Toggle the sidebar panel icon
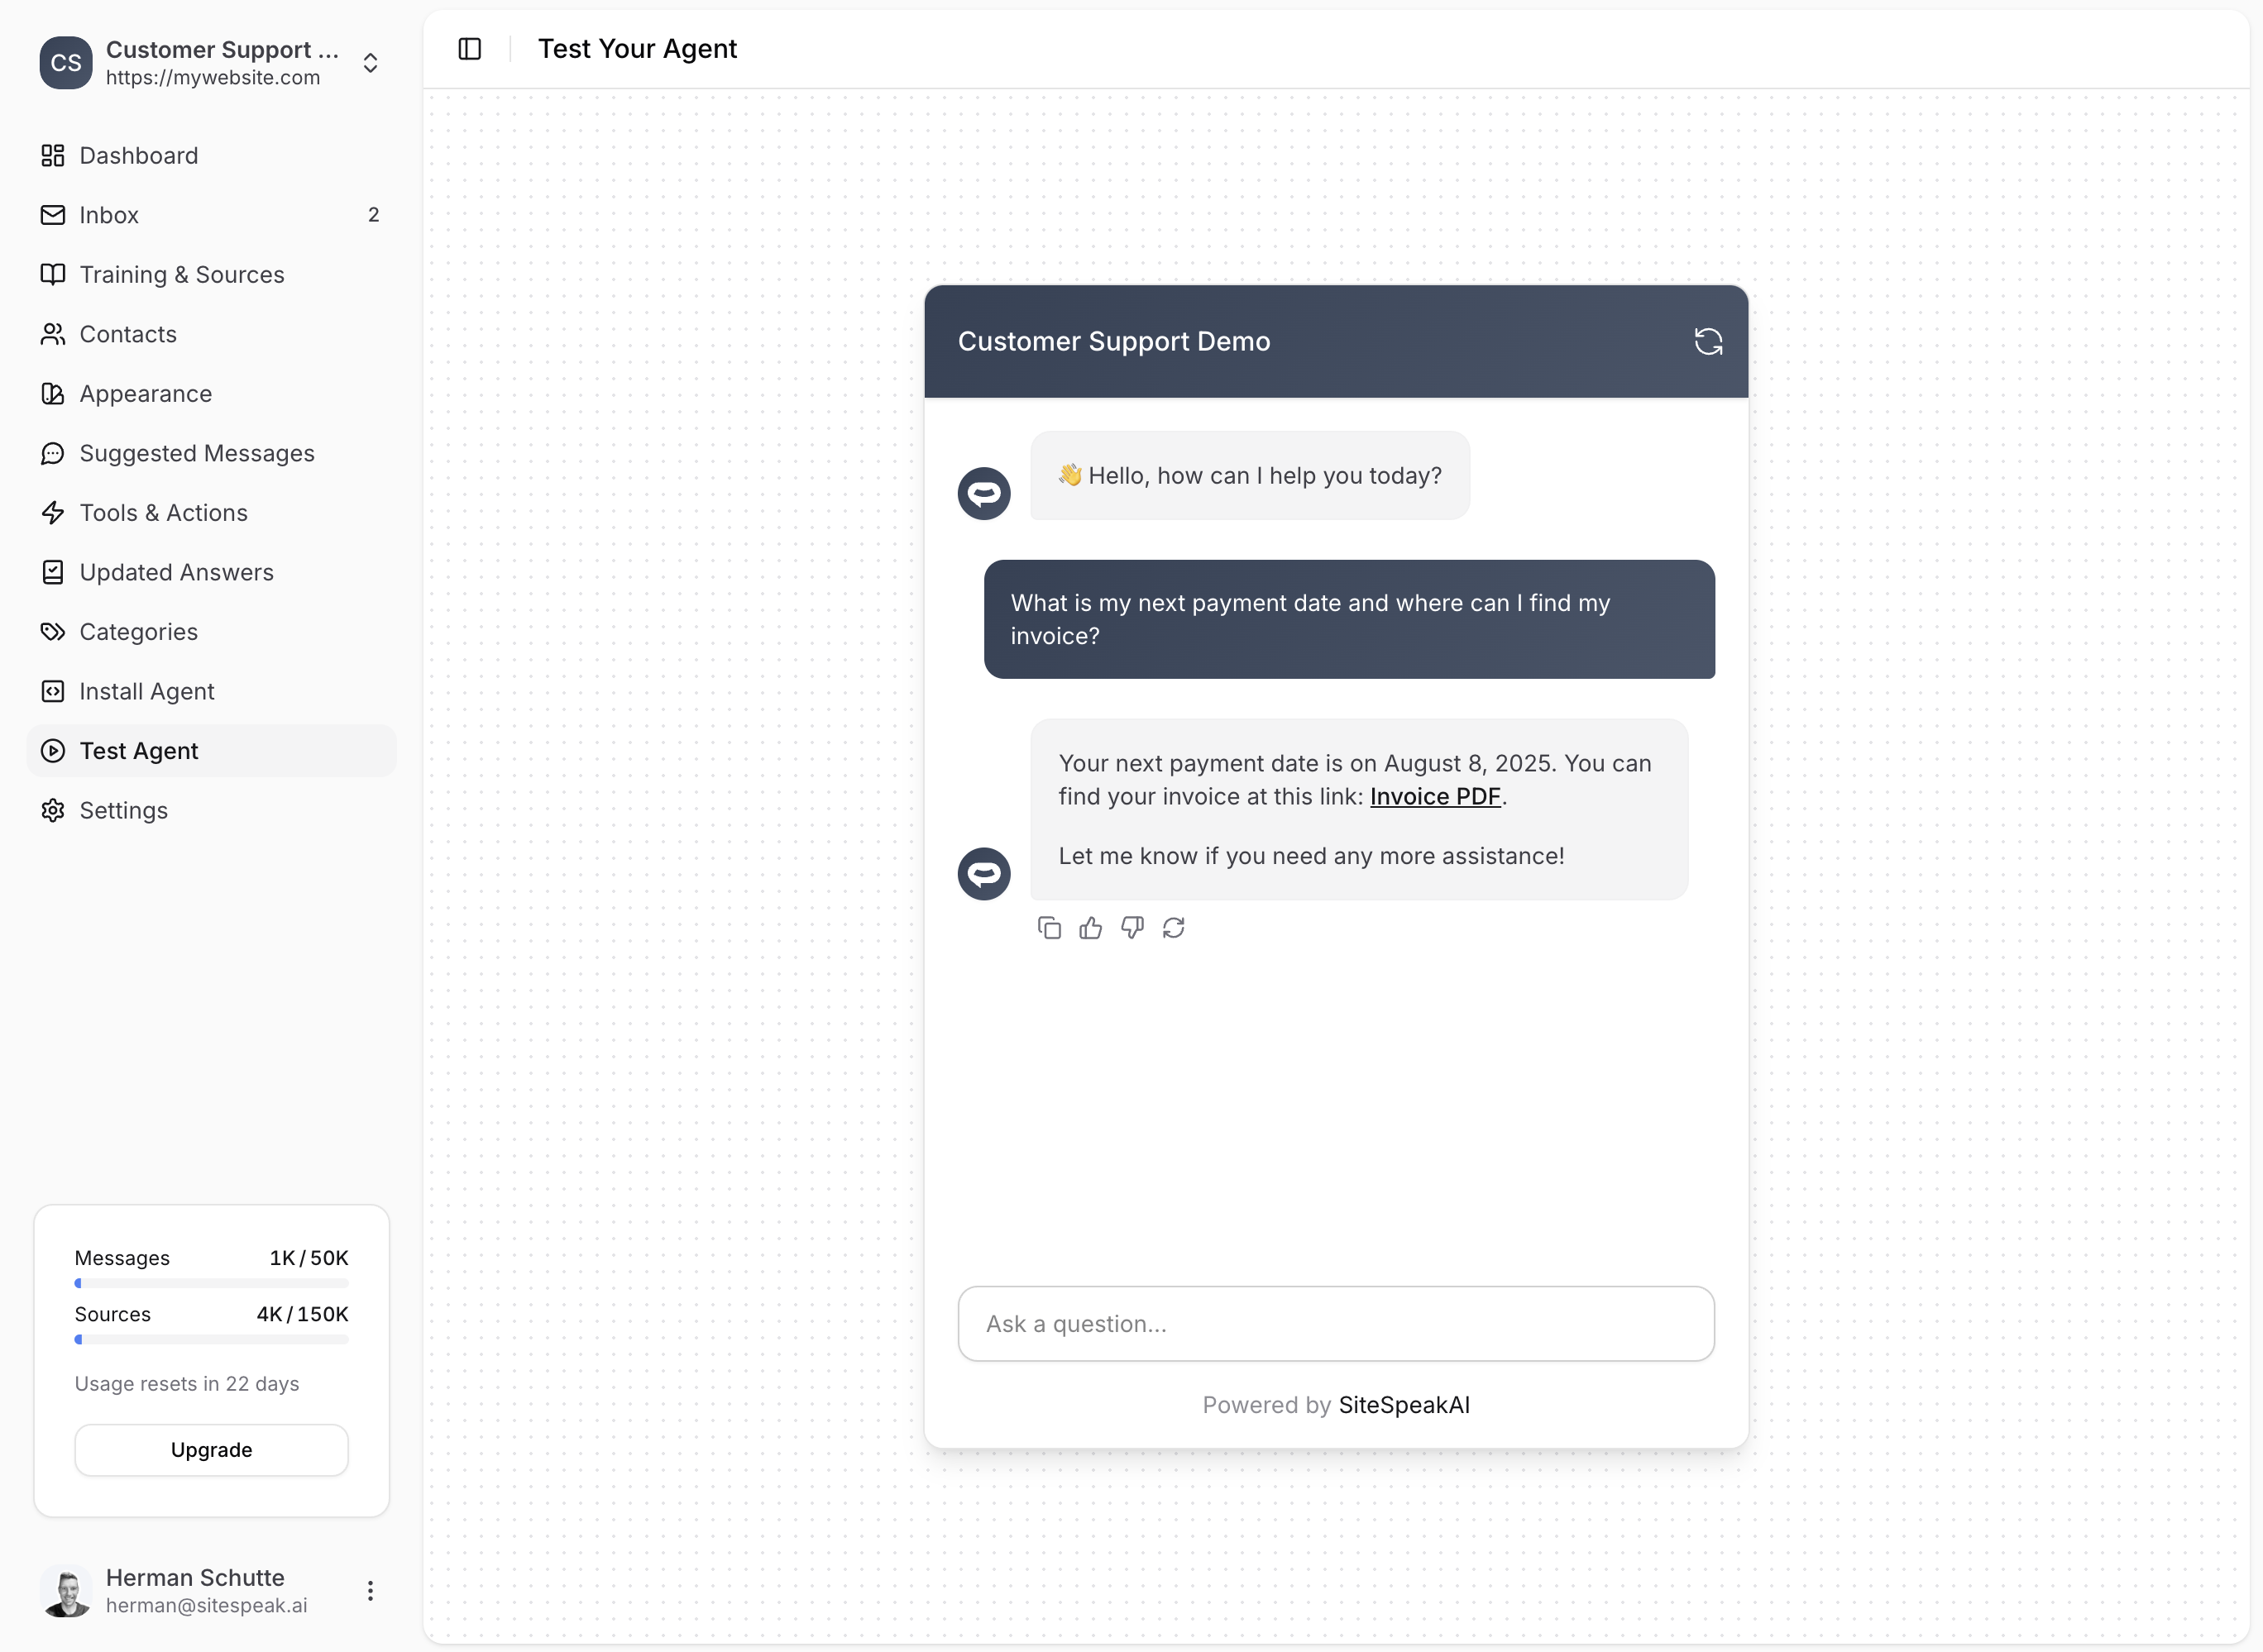The width and height of the screenshot is (2263, 1652). (x=469, y=49)
